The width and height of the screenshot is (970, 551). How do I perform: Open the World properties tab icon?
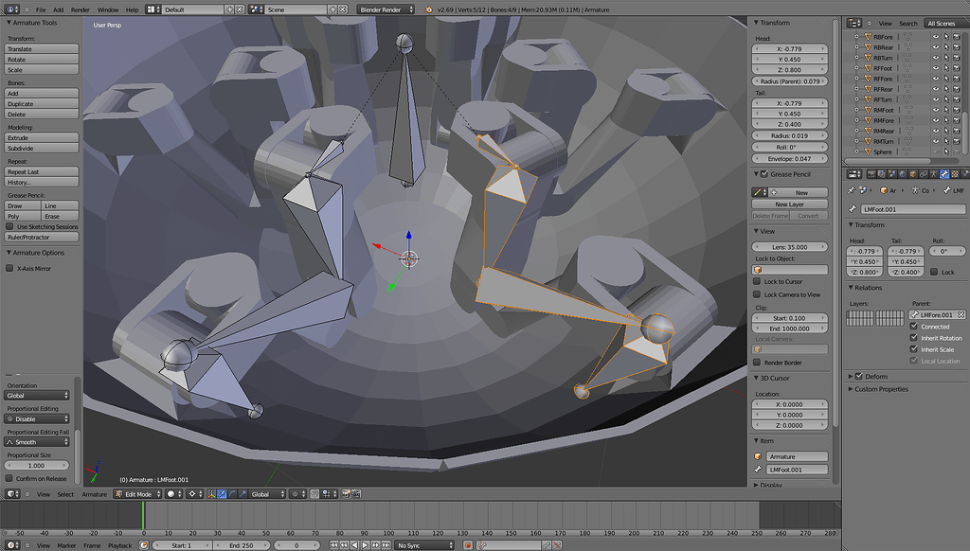click(903, 174)
